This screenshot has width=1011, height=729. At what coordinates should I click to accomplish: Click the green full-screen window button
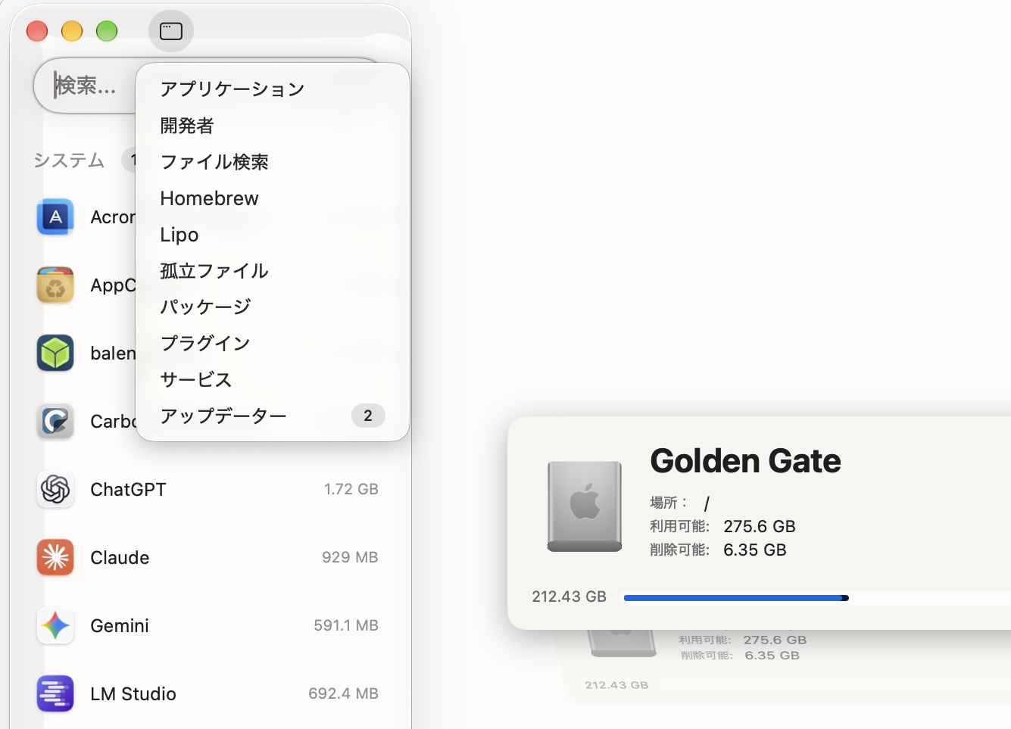107,31
